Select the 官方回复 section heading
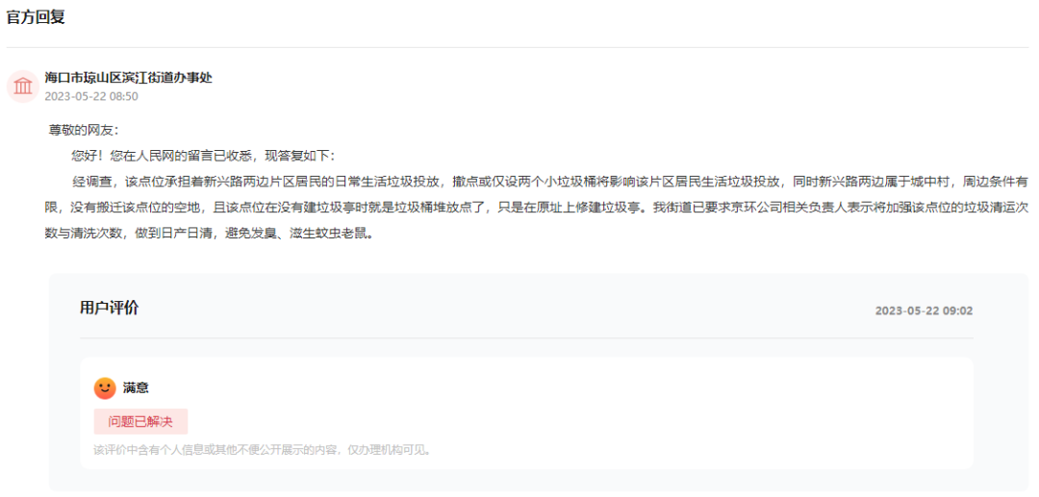1039x497 pixels. [36, 18]
